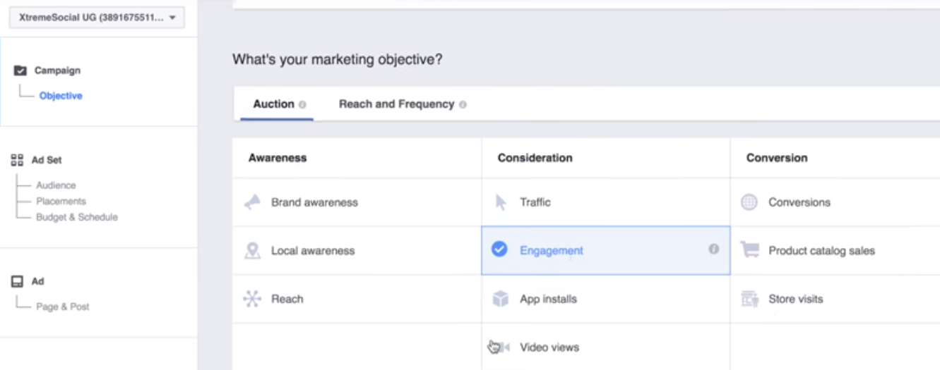Select the Local awareness pin icon
940x370 pixels.
252,251
